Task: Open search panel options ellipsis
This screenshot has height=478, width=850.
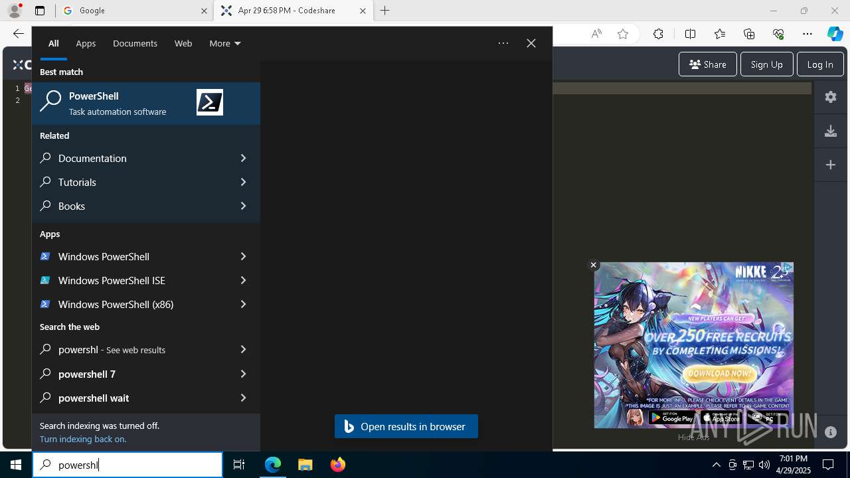Action: [x=503, y=43]
